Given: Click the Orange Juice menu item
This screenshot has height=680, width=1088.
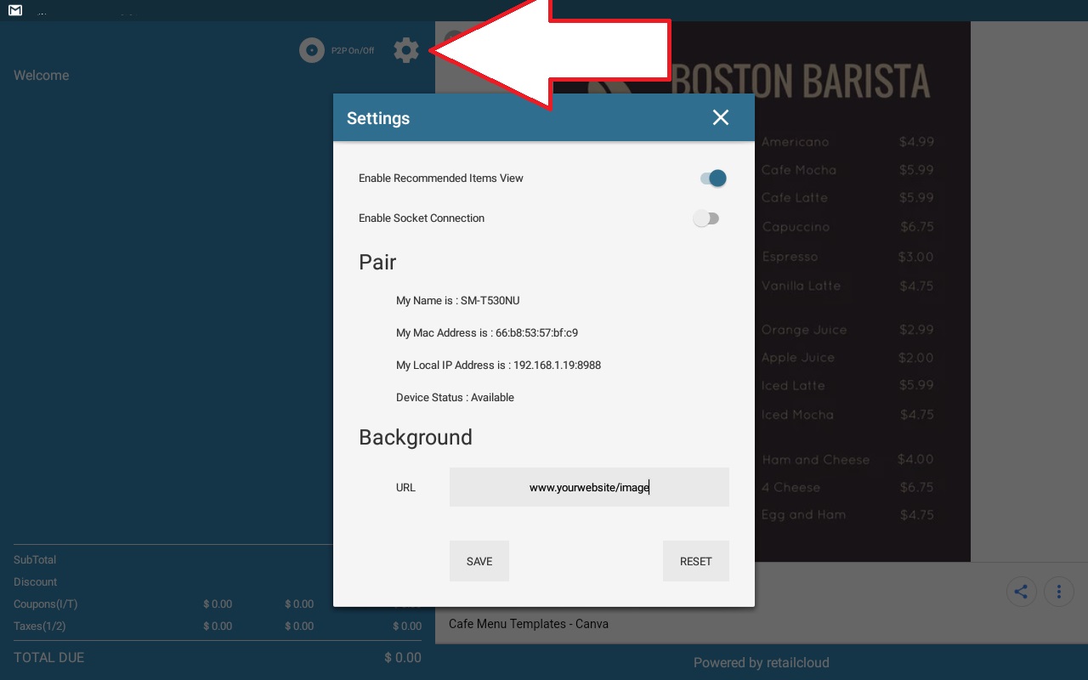Looking at the screenshot, I should (x=804, y=330).
